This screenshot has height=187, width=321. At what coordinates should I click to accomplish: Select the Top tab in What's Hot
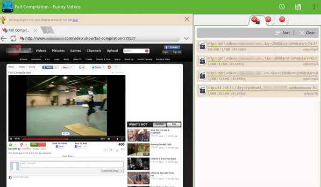pos(174,124)
